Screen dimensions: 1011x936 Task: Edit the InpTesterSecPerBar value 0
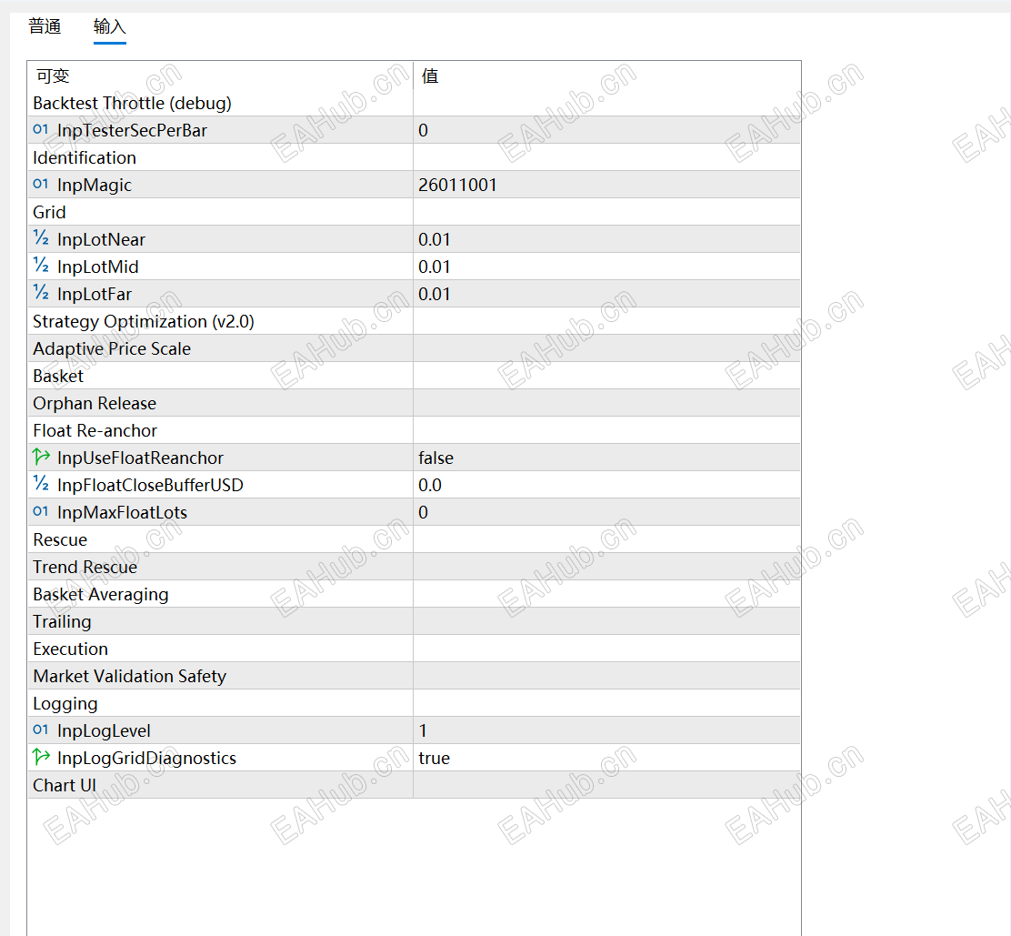pos(606,130)
